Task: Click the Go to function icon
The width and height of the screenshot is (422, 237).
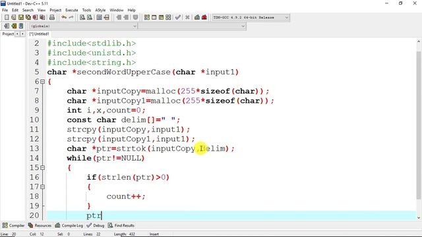Action: point(100,18)
